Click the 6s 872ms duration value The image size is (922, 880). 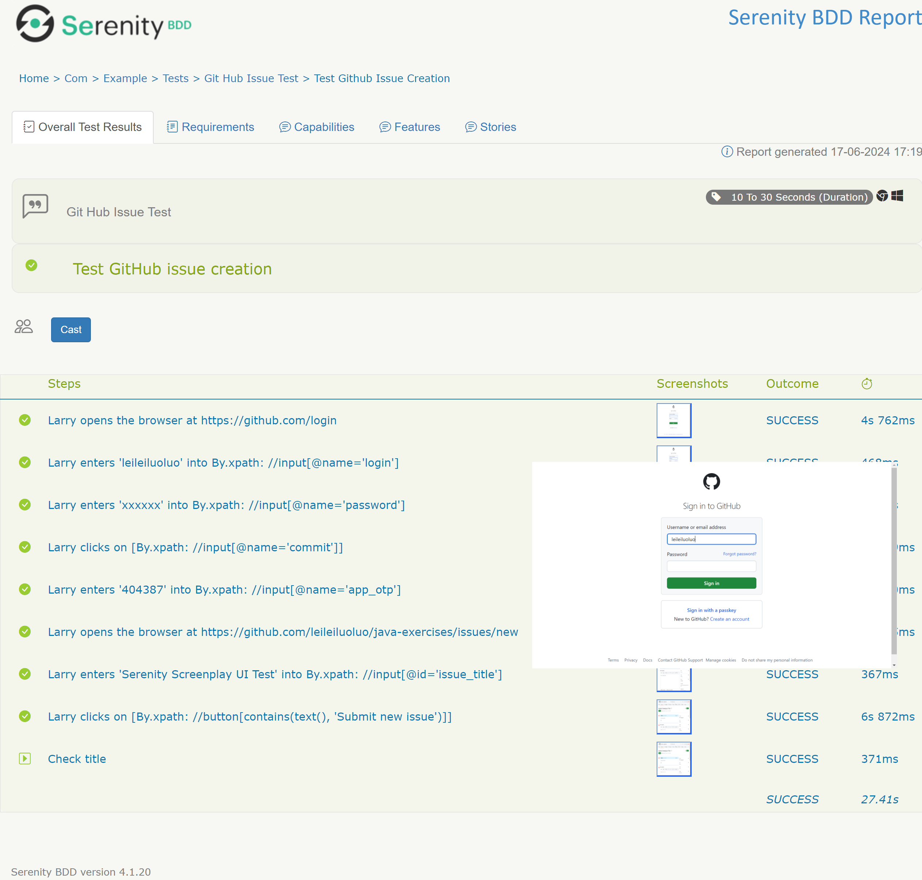point(888,717)
